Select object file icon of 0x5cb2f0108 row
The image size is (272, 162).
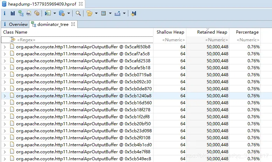(x=12, y=138)
